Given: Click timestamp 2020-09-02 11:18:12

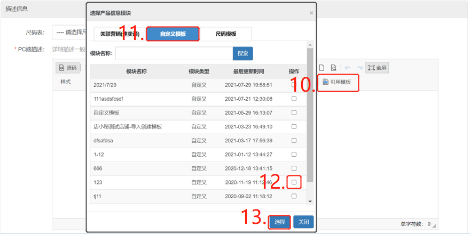Looking at the screenshot, I should pos(248,196).
